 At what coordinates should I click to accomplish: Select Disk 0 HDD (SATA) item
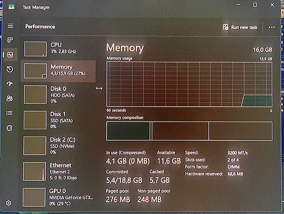[x=58, y=94]
